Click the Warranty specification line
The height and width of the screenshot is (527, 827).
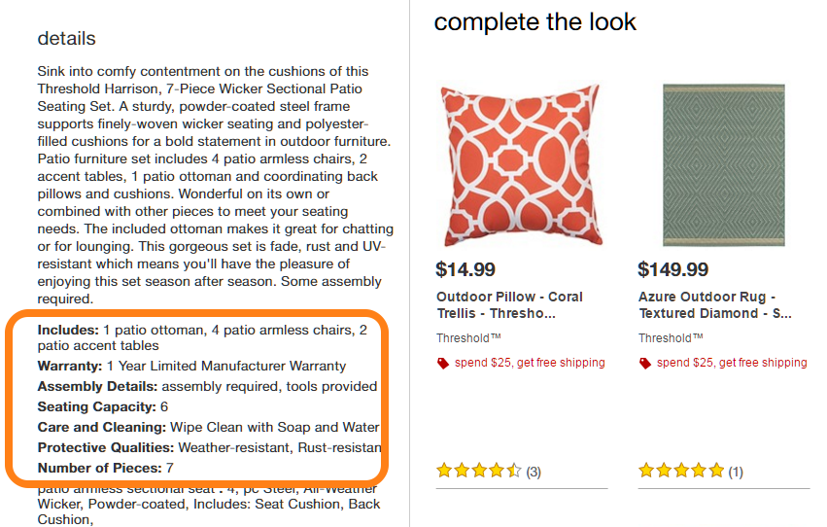pyautogui.click(x=191, y=366)
